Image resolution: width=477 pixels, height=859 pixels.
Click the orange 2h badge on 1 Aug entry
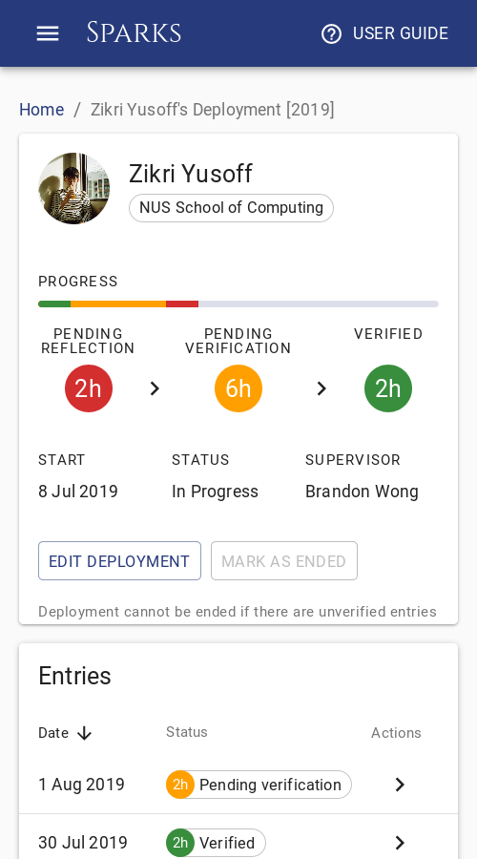coord(180,785)
